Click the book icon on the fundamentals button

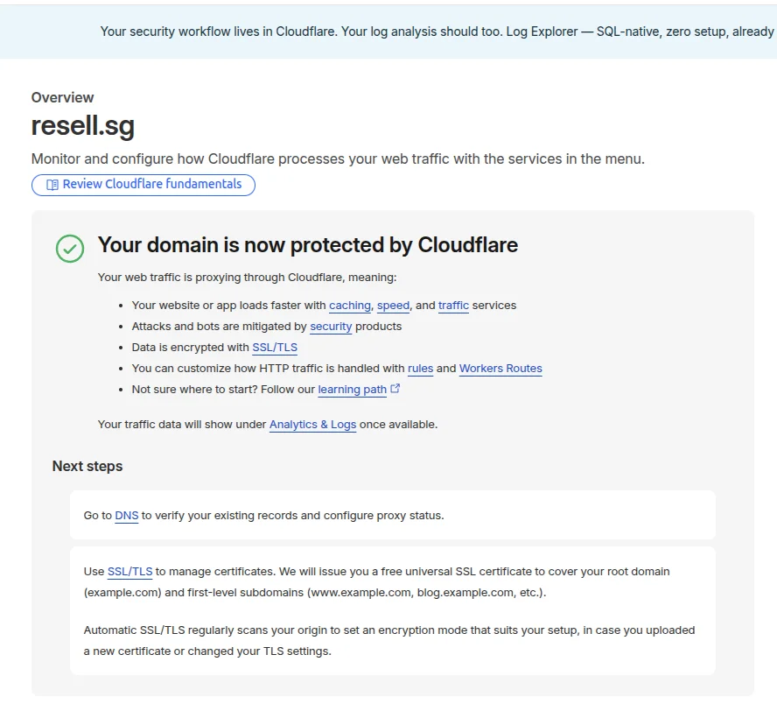(51, 185)
